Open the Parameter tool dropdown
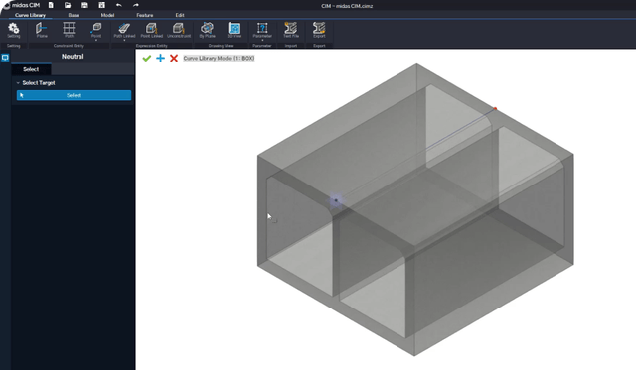The height and width of the screenshot is (370, 636). coord(262,40)
